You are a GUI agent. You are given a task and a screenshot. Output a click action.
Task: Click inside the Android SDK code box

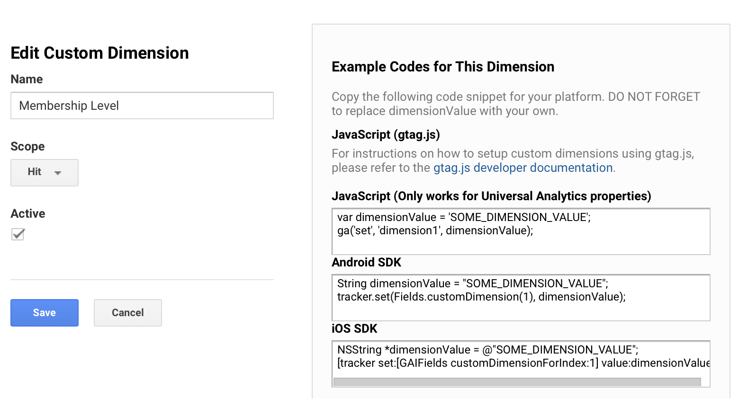(x=521, y=298)
